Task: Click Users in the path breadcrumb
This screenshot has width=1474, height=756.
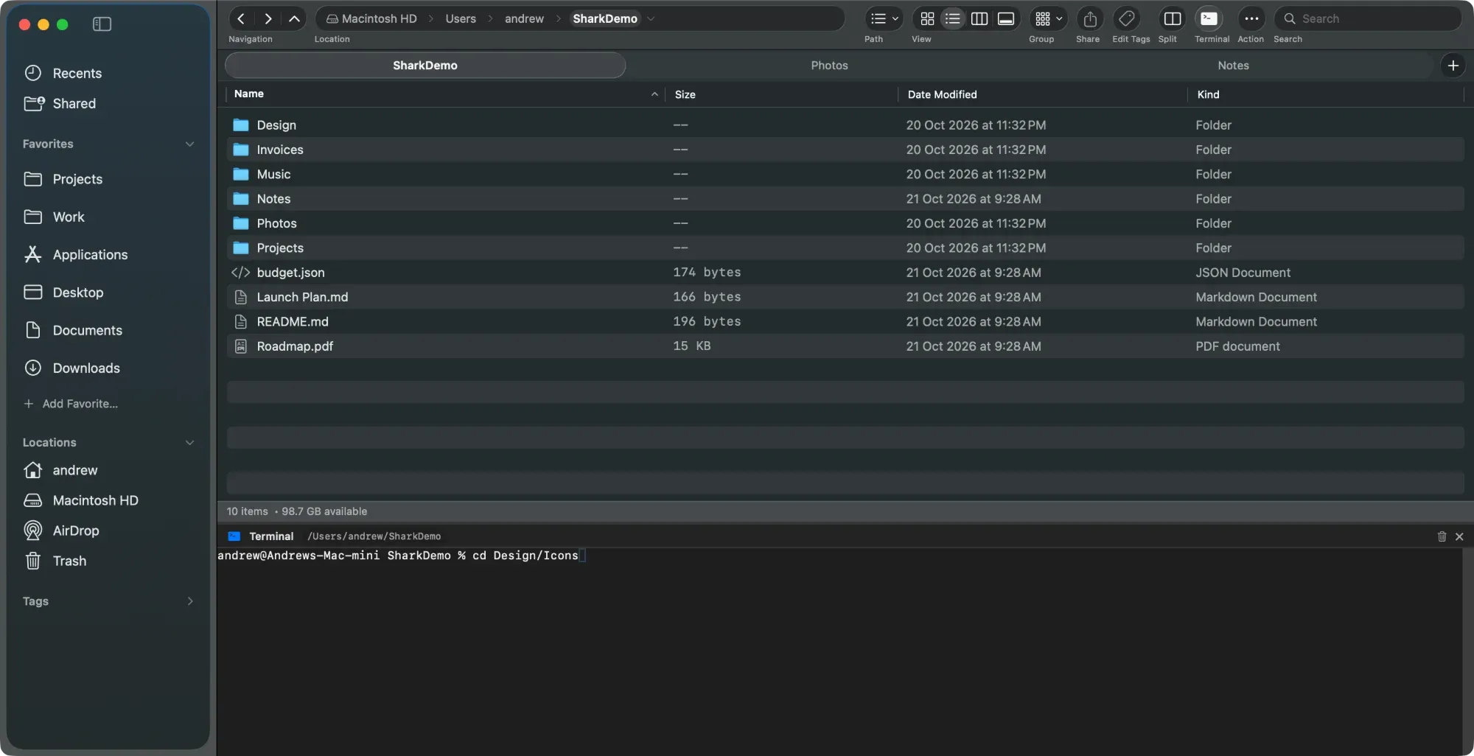Action: 461,18
